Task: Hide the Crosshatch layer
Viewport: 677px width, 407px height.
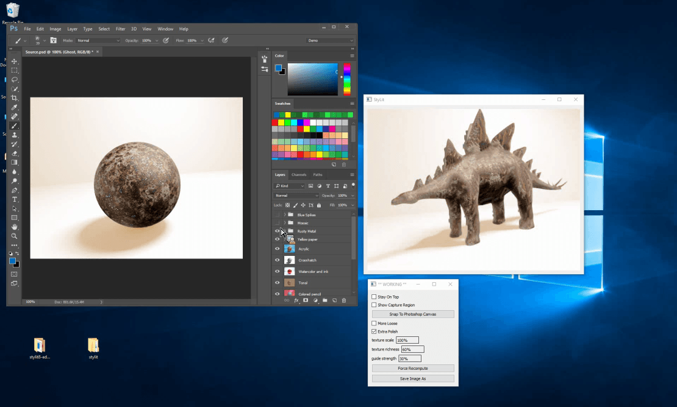Action: [x=277, y=260]
